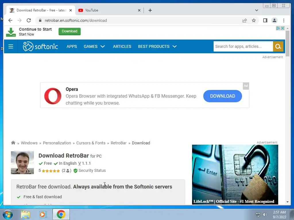Click the version V 1.1.1 text

pyautogui.click(x=84, y=163)
